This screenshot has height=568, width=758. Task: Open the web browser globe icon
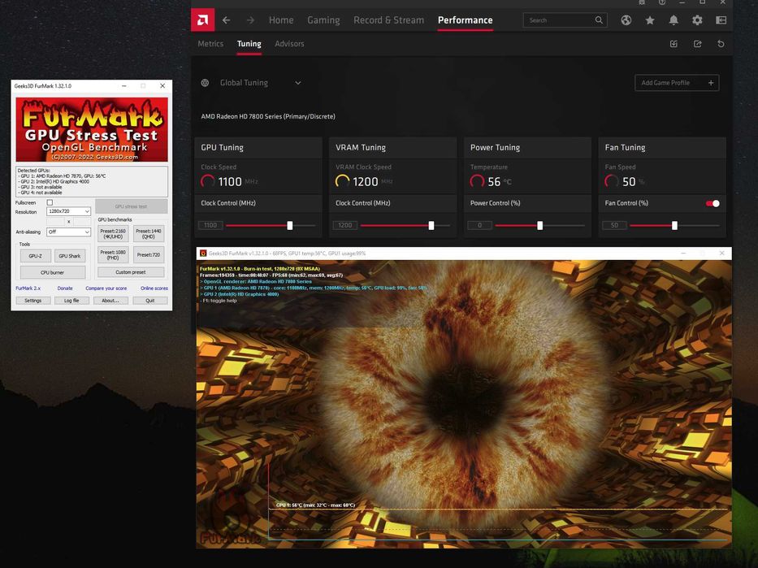626,20
